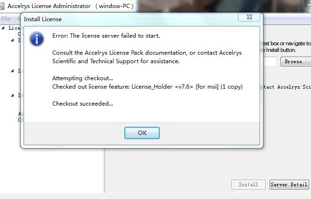This screenshot has height=199, width=311.
Task: Click the vertical splitter beside the tree panel
Action: (x=105, y=171)
